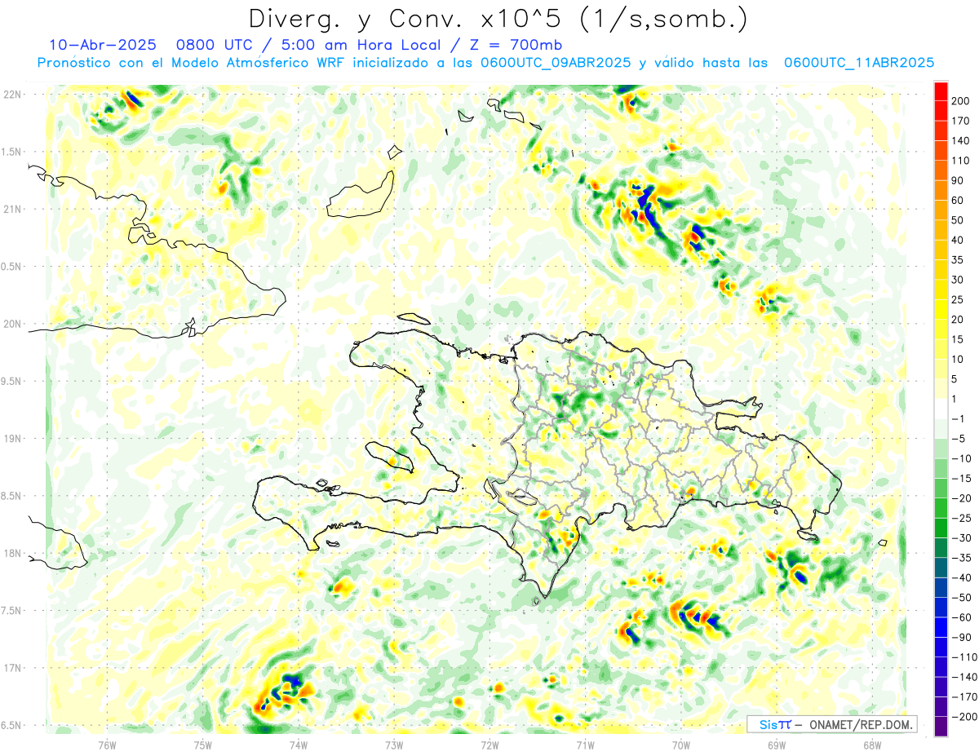Click the '-40' value on the color scale

(962, 577)
